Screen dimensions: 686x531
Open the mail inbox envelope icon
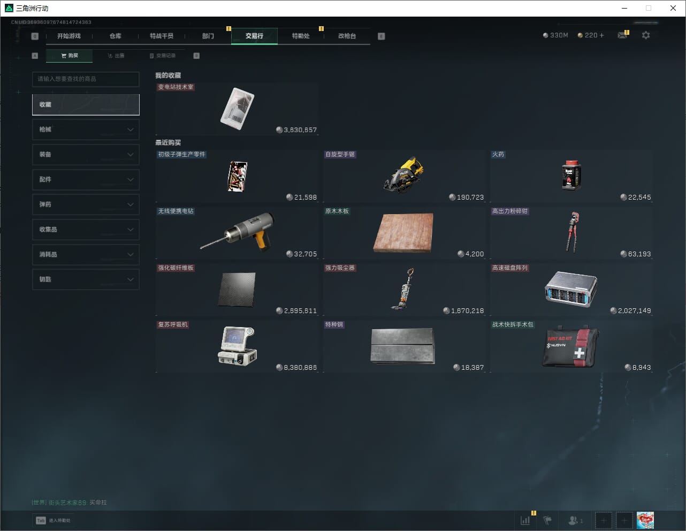(x=622, y=35)
